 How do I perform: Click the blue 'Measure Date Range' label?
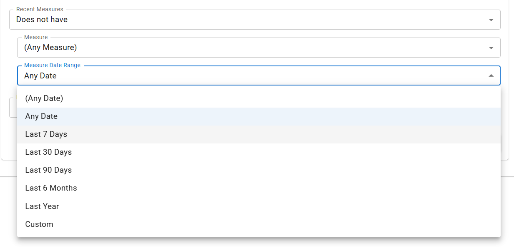52,65
